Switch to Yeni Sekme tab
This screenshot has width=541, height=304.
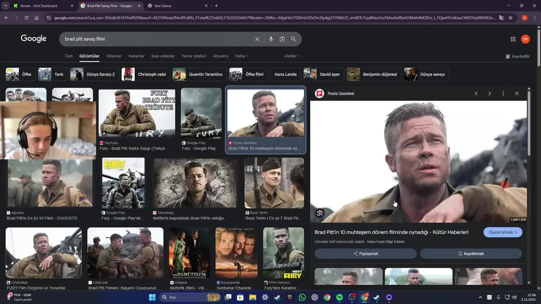(178, 6)
